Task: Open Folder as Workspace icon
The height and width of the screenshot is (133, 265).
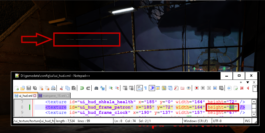Action: pos(182,88)
